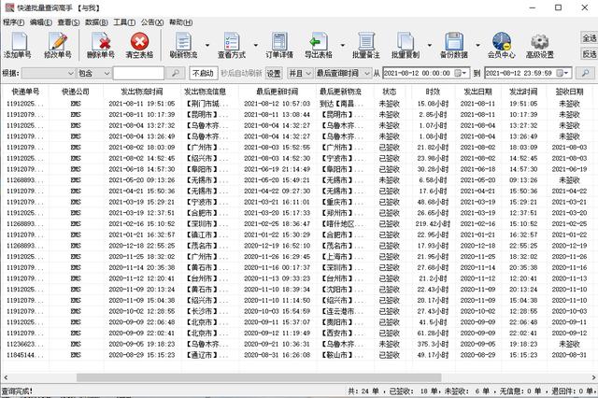Click the 未签收: 6 单 status count
Viewport: 598px width, 398px height.
pos(467,391)
